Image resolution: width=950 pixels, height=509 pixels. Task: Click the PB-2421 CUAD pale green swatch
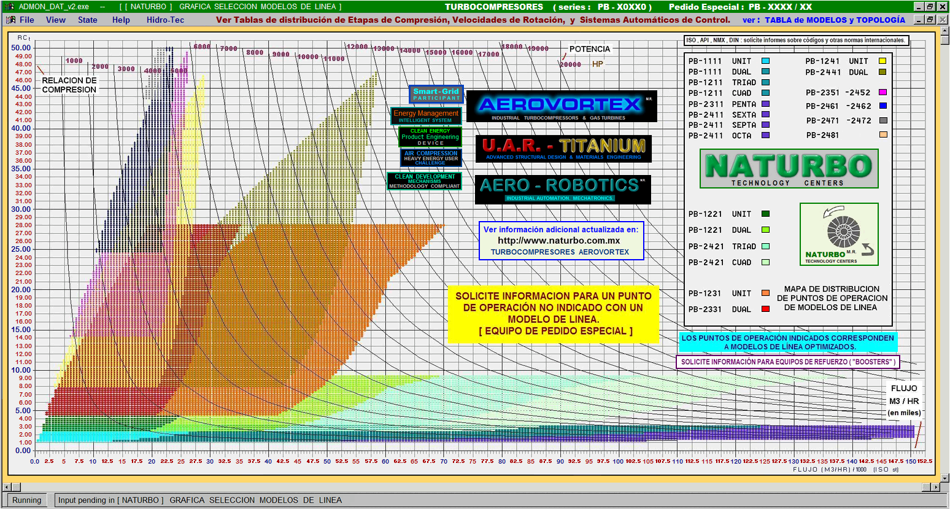pyautogui.click(x=765, y=262)
